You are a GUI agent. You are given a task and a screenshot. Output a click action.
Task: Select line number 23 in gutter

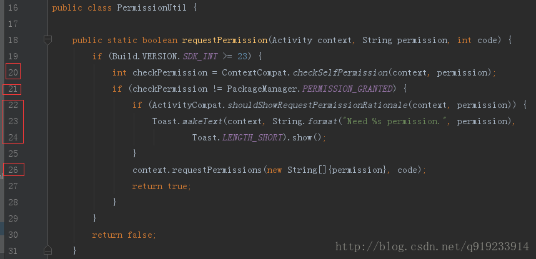tap(13, 121)
